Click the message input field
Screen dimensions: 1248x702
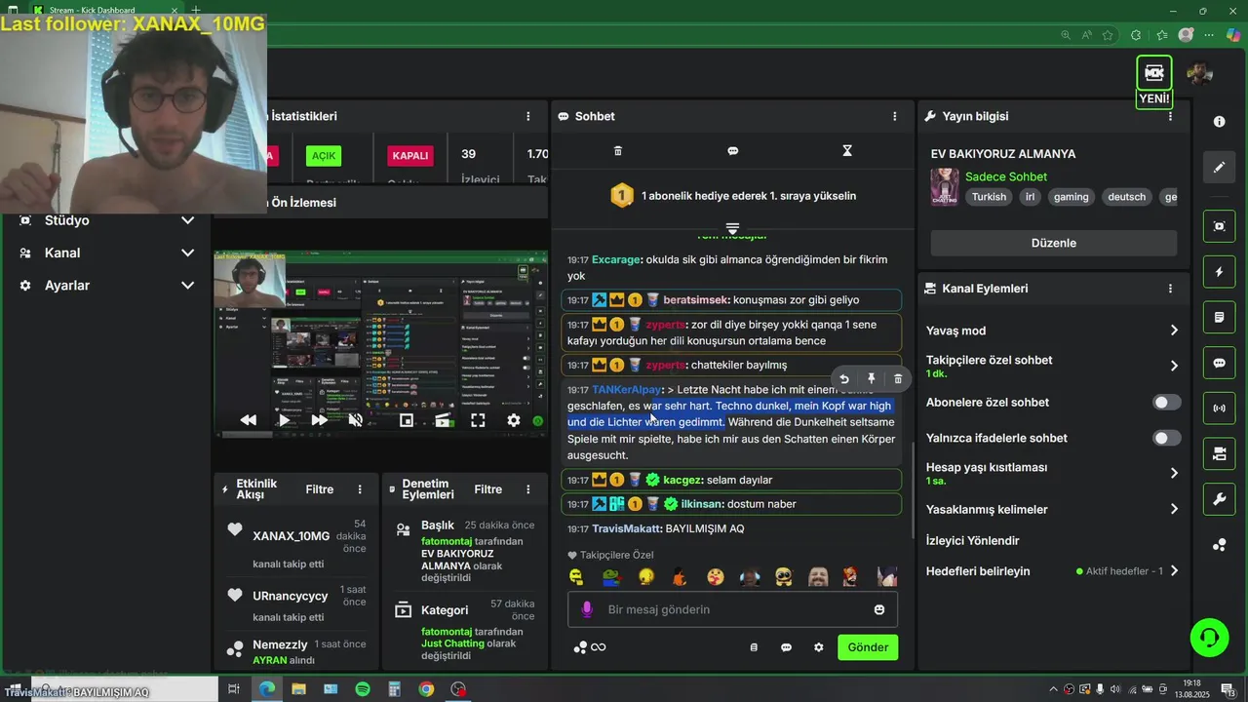click(733, 609)
